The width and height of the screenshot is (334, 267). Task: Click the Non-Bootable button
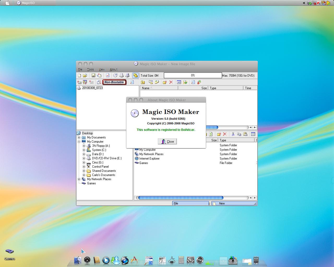click(x=114, y=82)
